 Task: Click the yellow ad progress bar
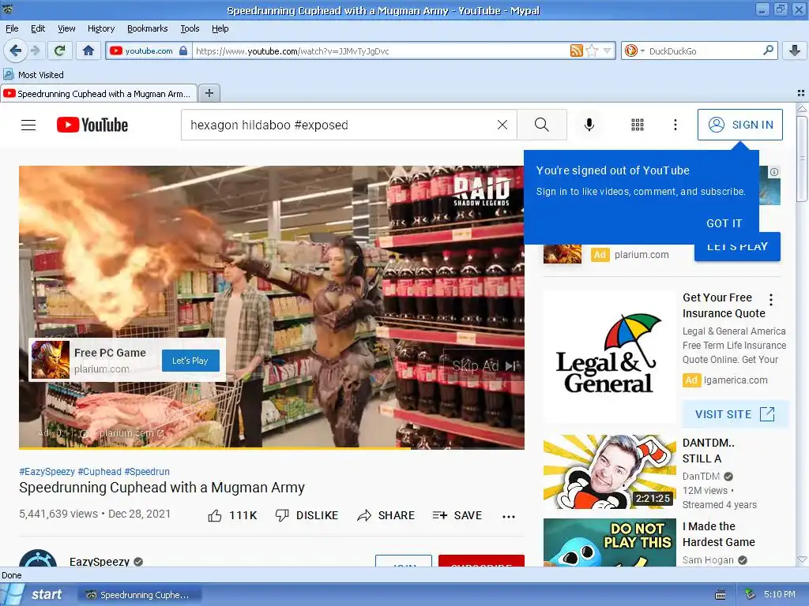215,448
